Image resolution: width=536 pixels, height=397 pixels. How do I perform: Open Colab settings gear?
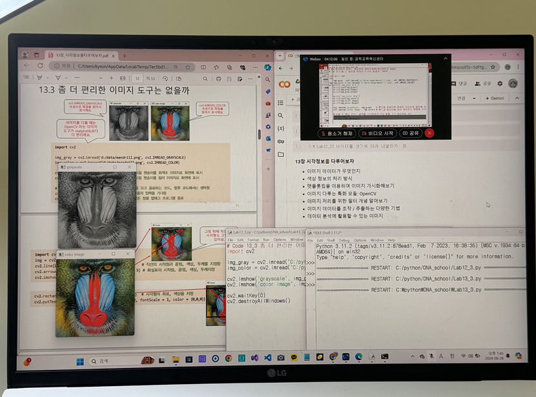500,83
